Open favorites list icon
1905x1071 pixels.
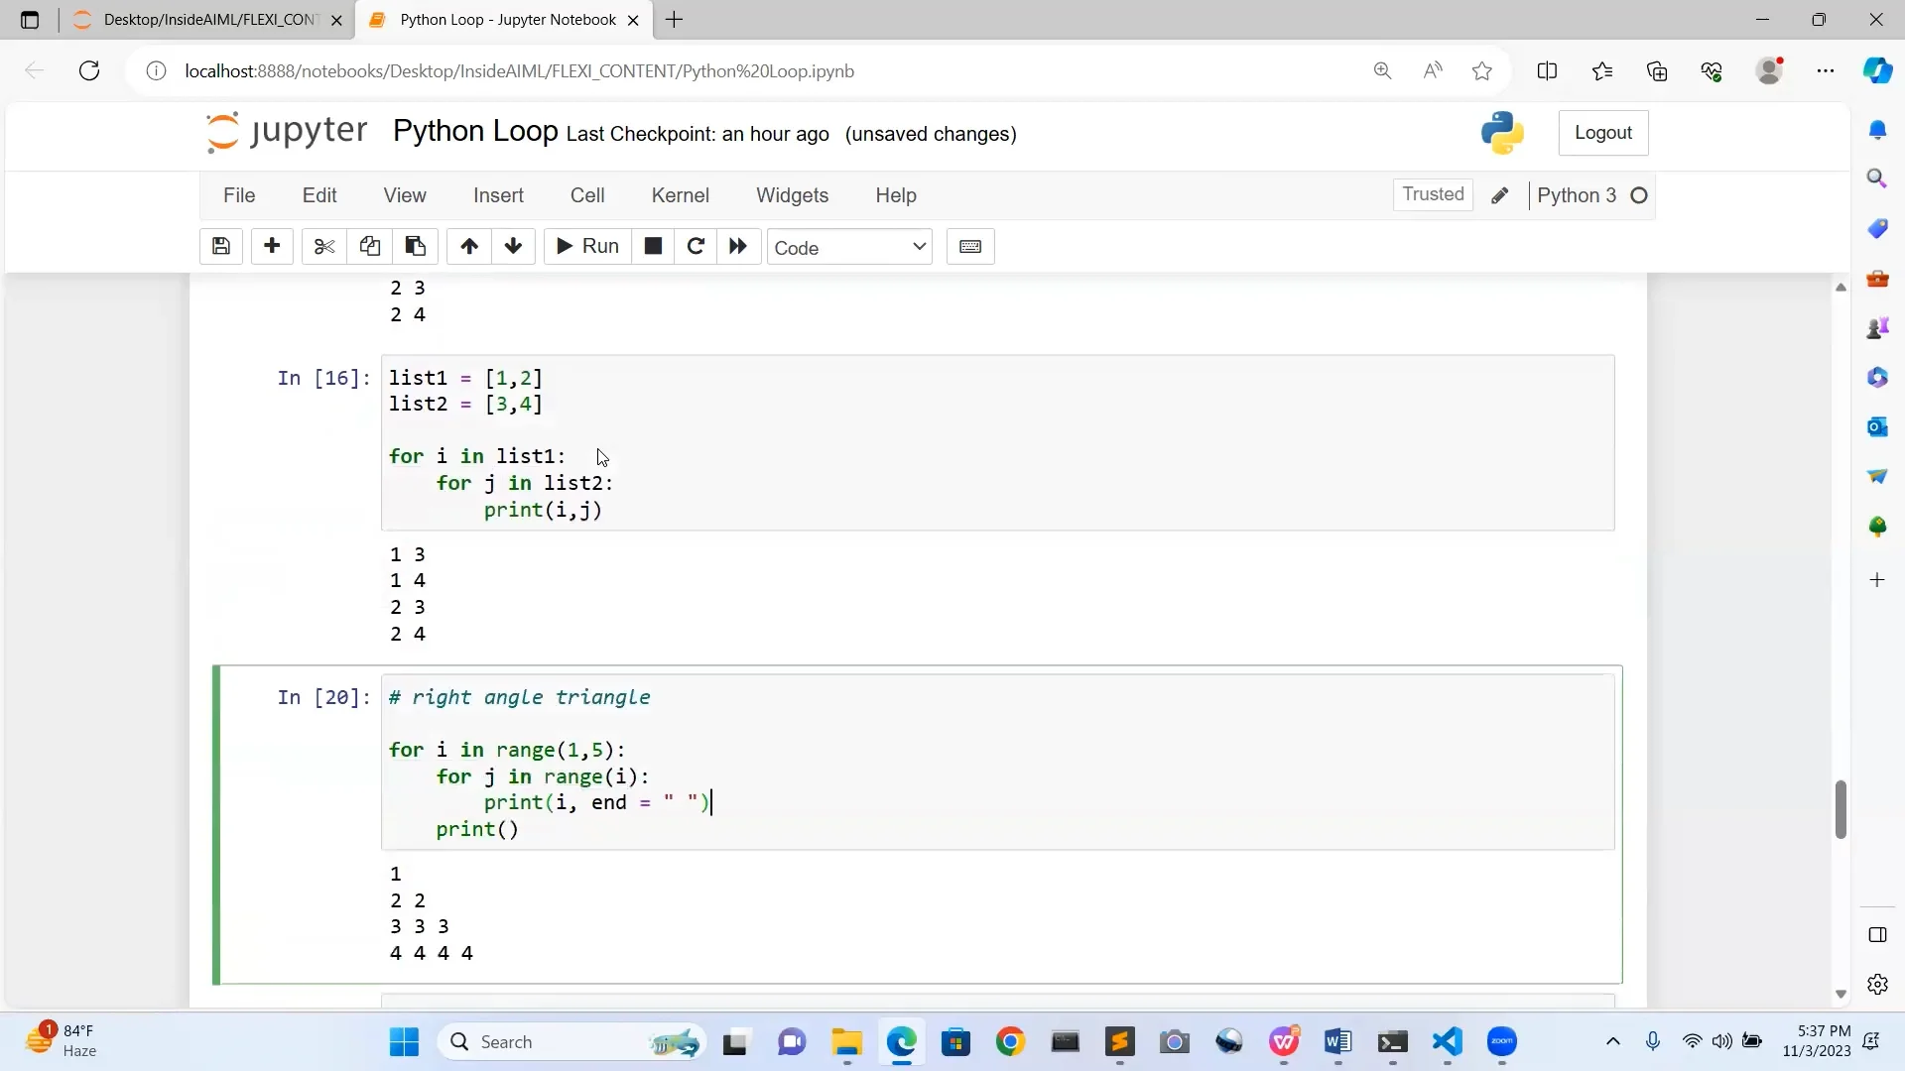tap(1602, 70)
